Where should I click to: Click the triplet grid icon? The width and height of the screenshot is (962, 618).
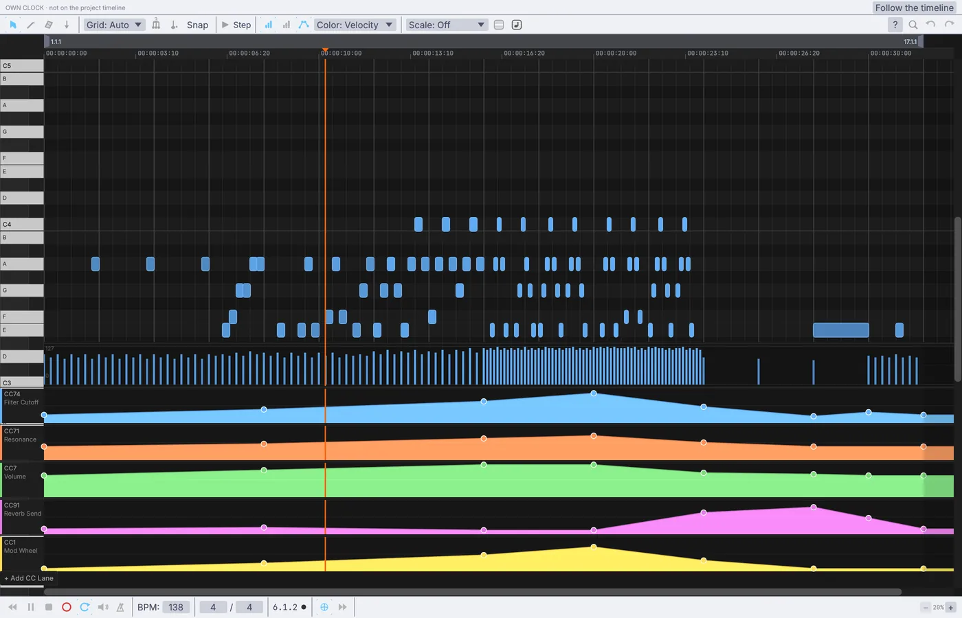point(156,25)
